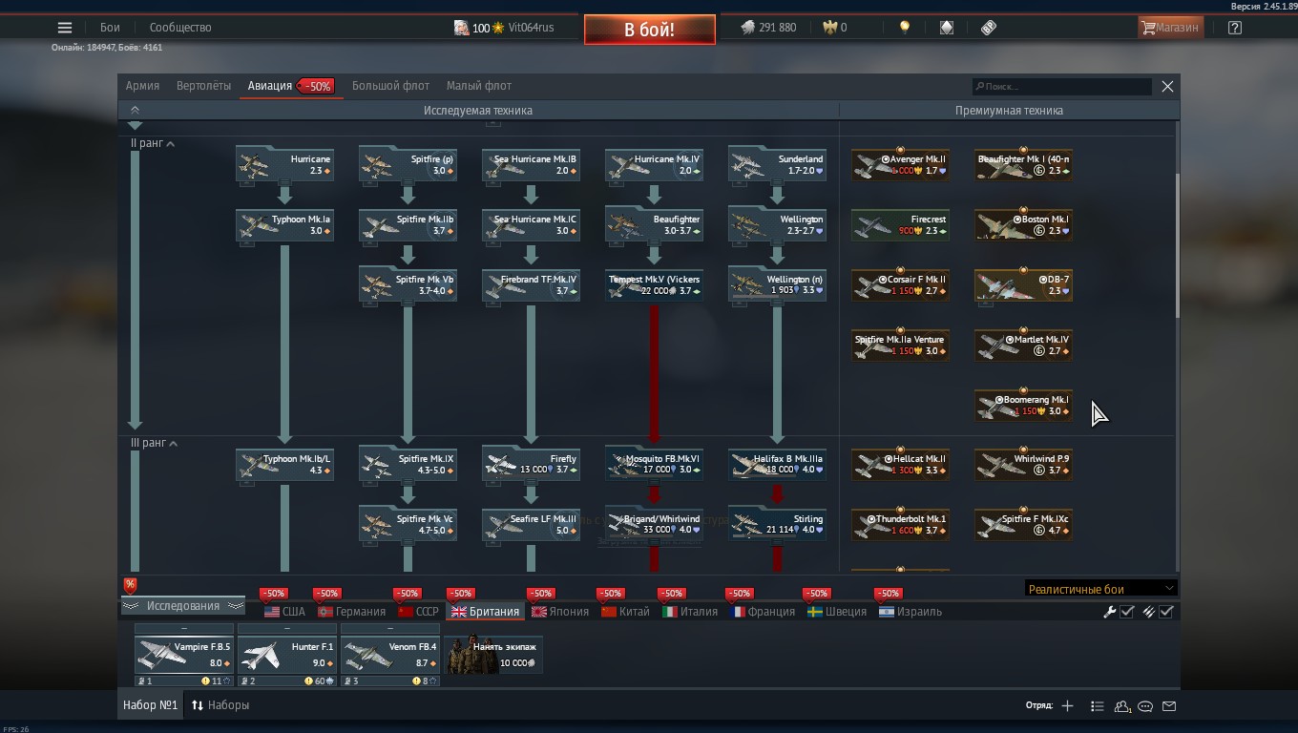This screenshot has height=733, width=1298.
Task: Select the Швеция nation tab
Action: pyautogui.click(x=837, y=612)
